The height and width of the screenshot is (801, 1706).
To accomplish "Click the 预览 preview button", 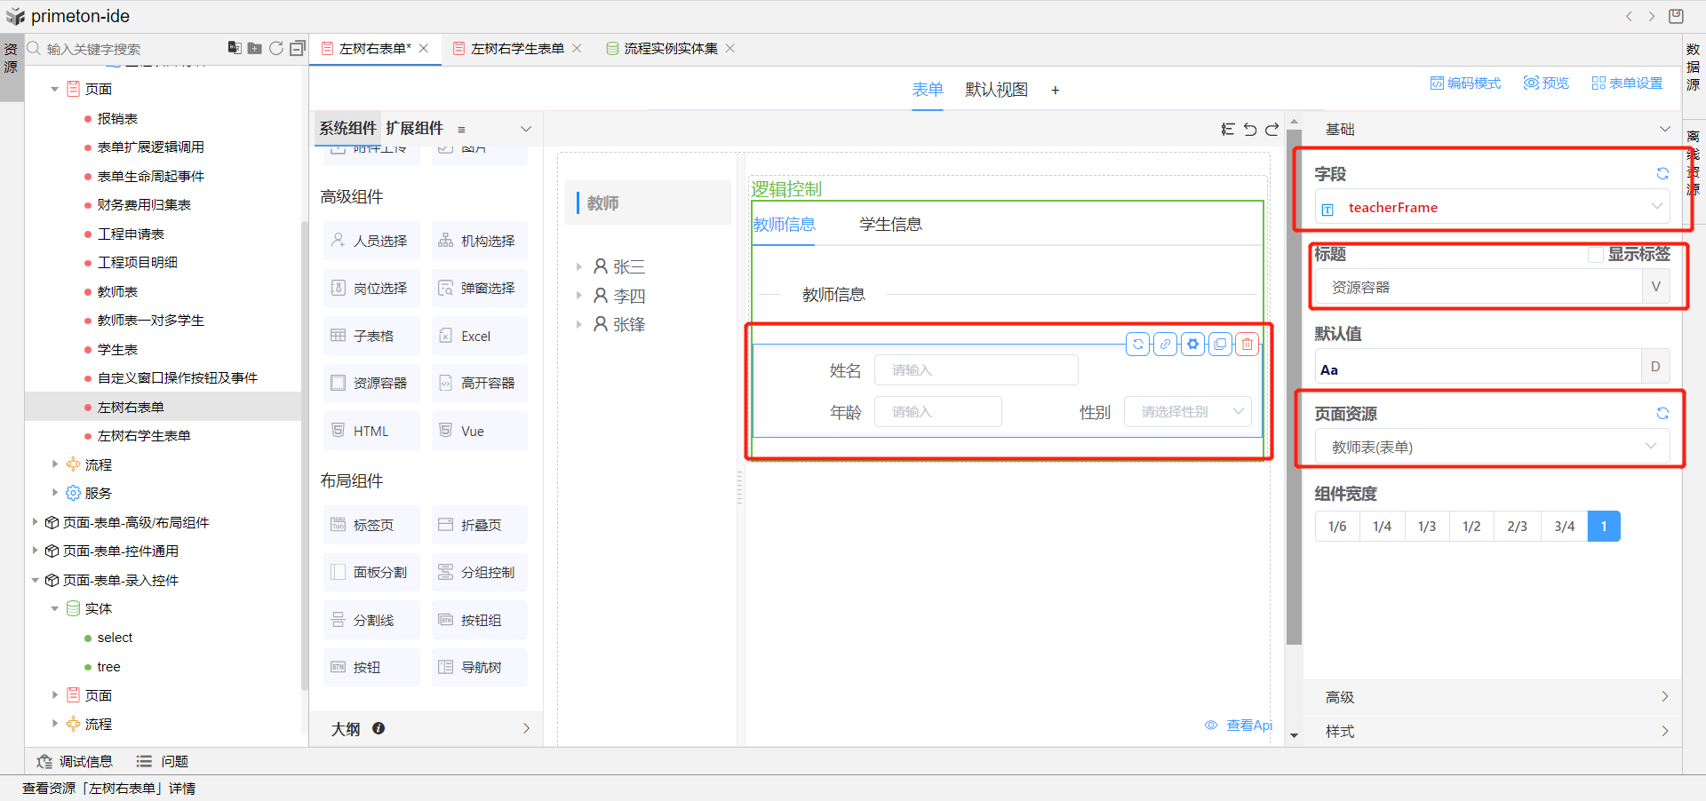I will coord(1546,83).
